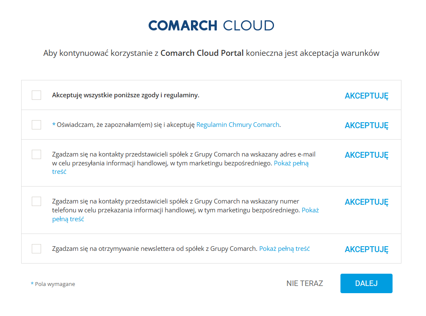Check the newsletter consent checkbox
The image size is (426, 316).
[x=36, y=249]
